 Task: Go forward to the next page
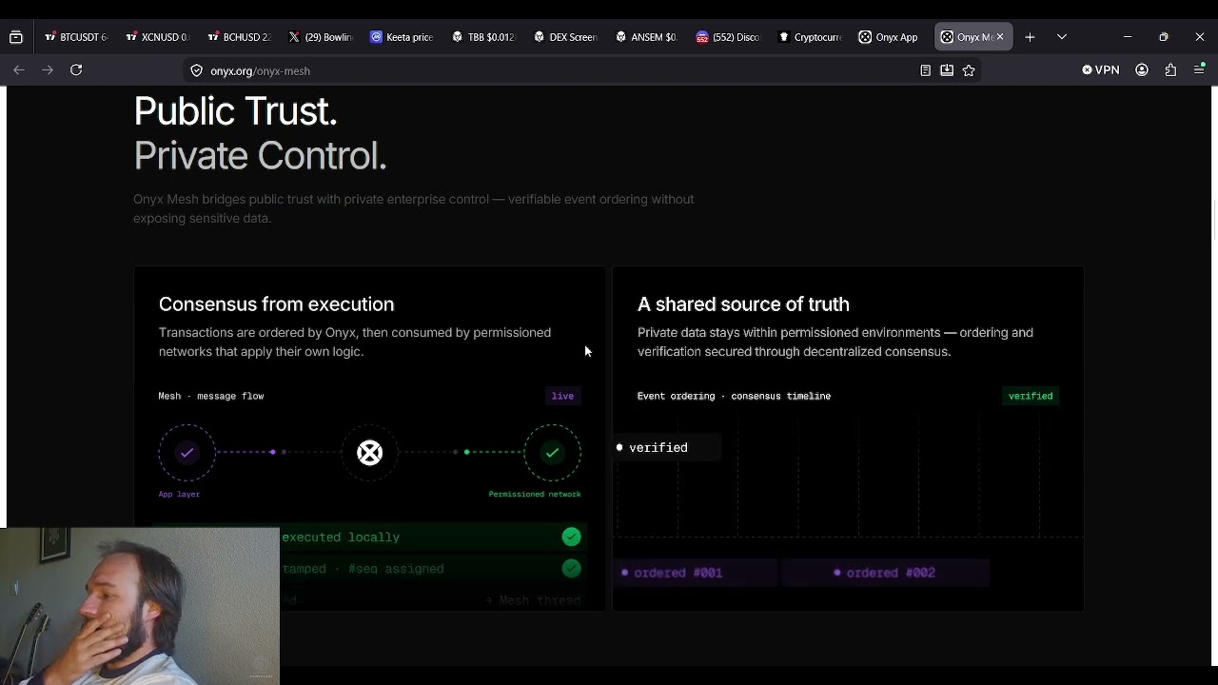pos(47,69)
